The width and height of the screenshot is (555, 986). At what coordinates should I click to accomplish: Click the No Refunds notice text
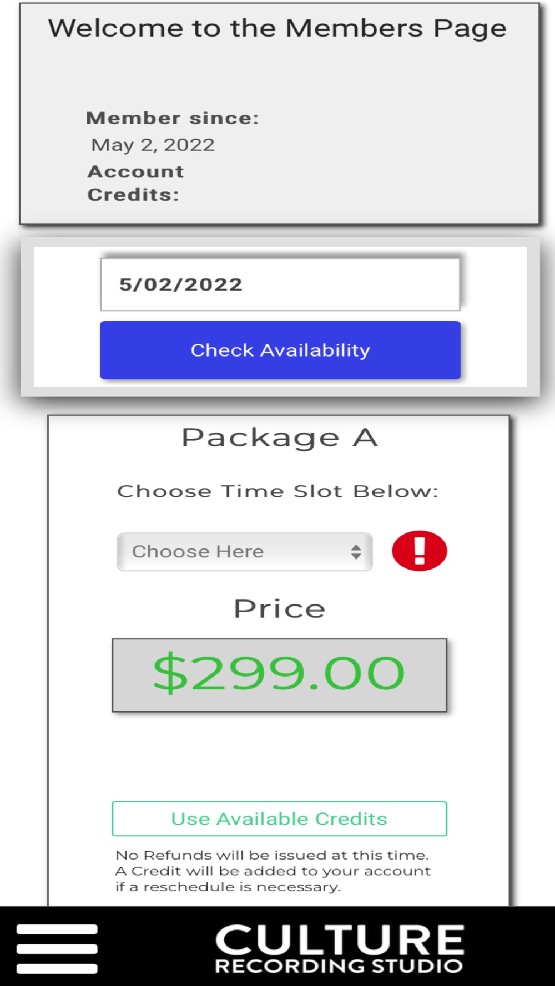tap(272, 855)
